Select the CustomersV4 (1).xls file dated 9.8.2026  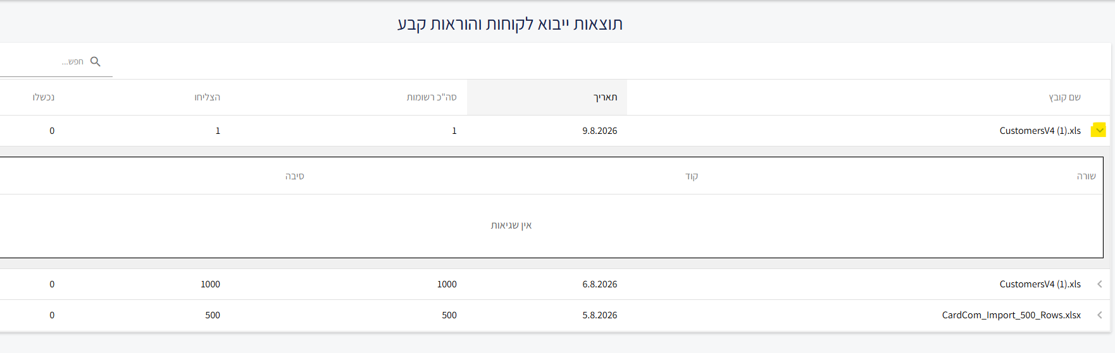(1040, 131)
